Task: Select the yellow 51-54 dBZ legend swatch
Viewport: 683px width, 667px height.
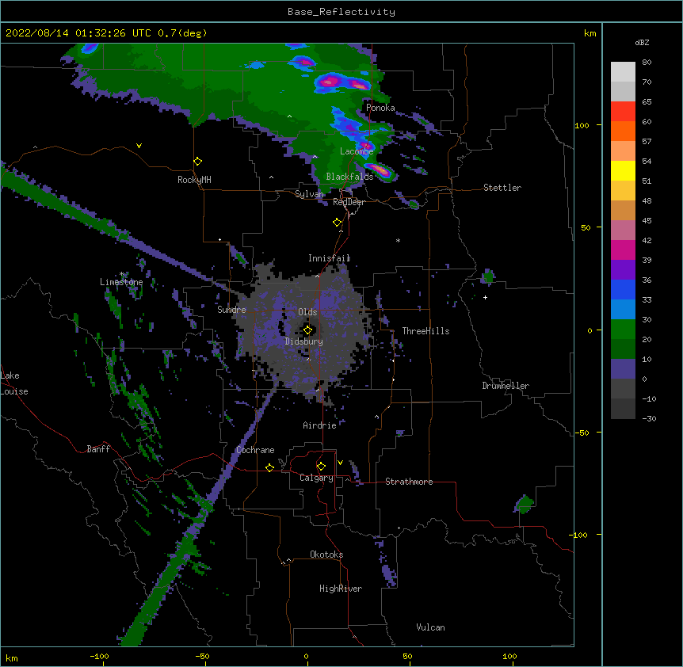Action: 623,170
